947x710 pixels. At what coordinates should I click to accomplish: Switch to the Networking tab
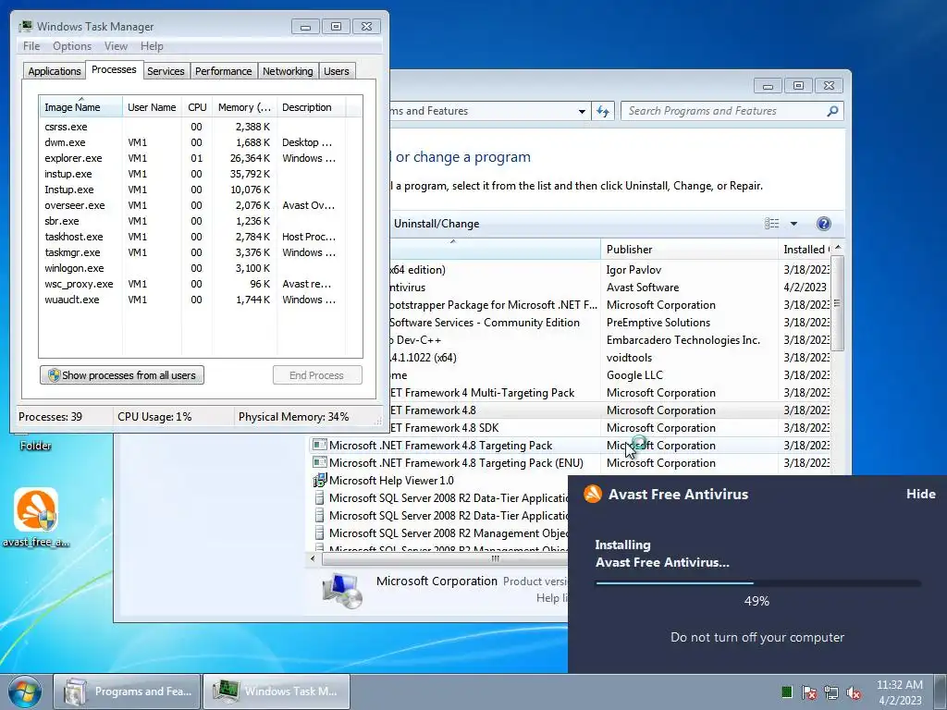point(288,71)
